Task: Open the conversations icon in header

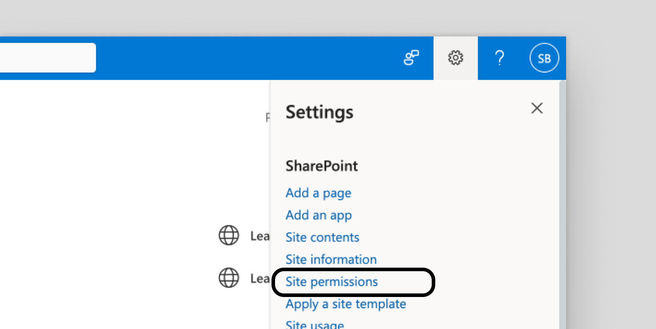Action: pos(411,58)
